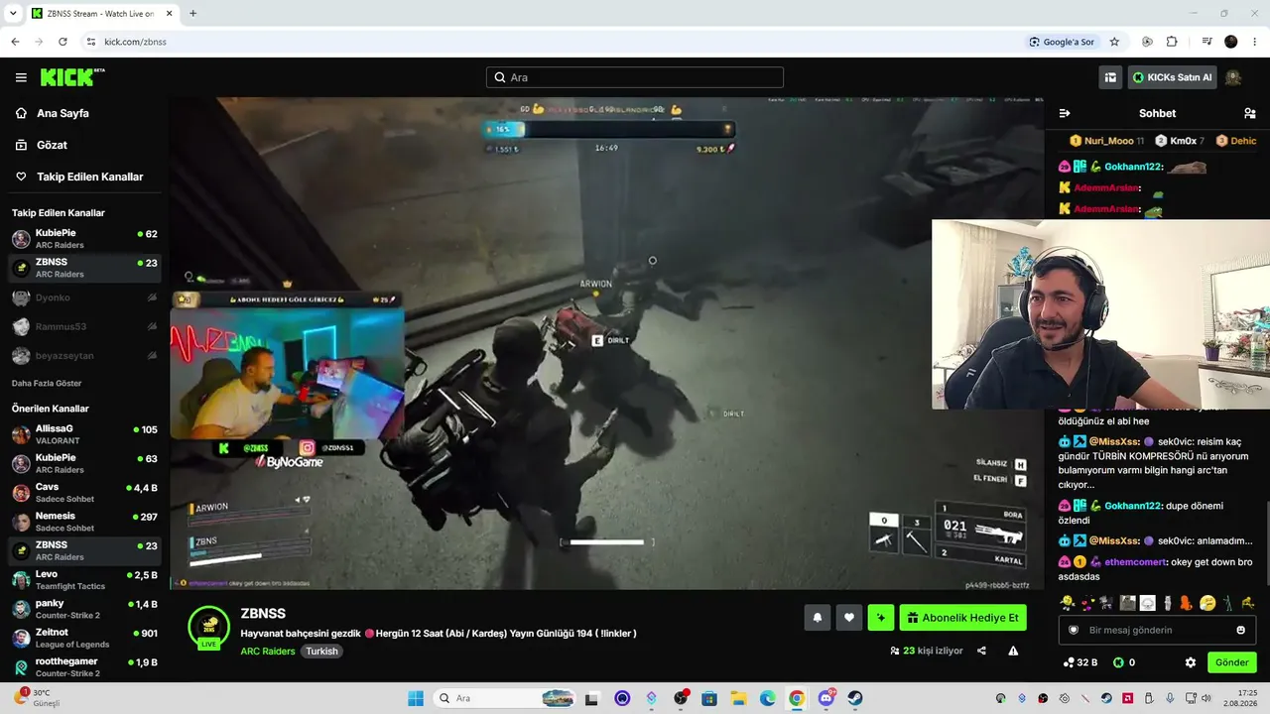The width and height of the screenshot is (1270, 714).
Task: Click the green sparkle subscribe button
Action: tap(880, 618)
